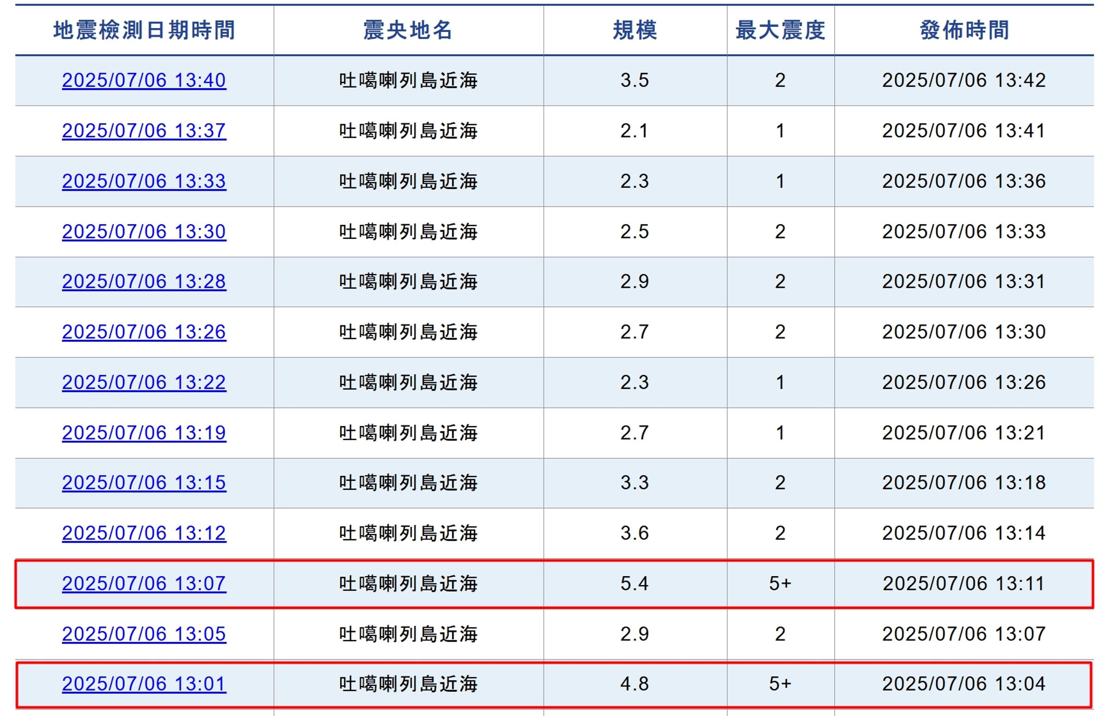Open earthquake record 2025/07/06 13:22
The image size is (1108, 716).
point(144,382)
